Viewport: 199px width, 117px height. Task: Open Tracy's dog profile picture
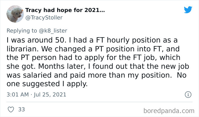[15, 14]
